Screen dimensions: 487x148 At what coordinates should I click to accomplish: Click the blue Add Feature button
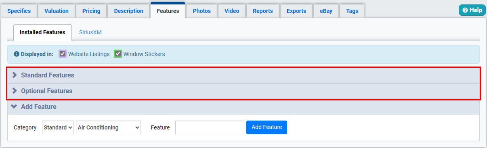pos(267,127)
